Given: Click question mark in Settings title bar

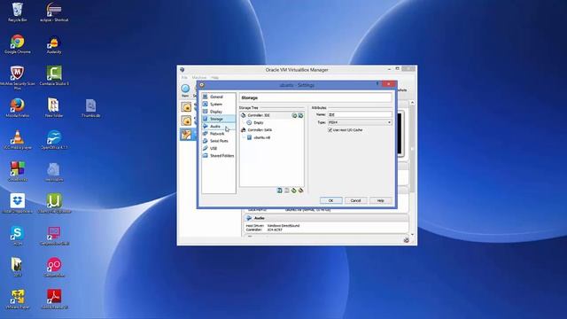Looking at the screenshot, I should pos(377,84).
